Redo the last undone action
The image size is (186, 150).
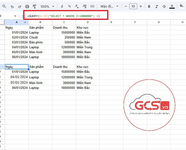[19, 6]
